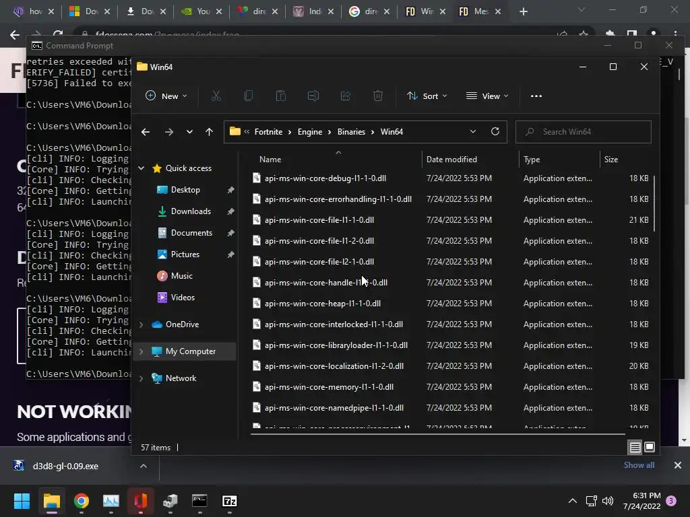Expand the OneDrive tree node
The width and height of the screenshot is (690, 517).
click(x=142, y=324)
